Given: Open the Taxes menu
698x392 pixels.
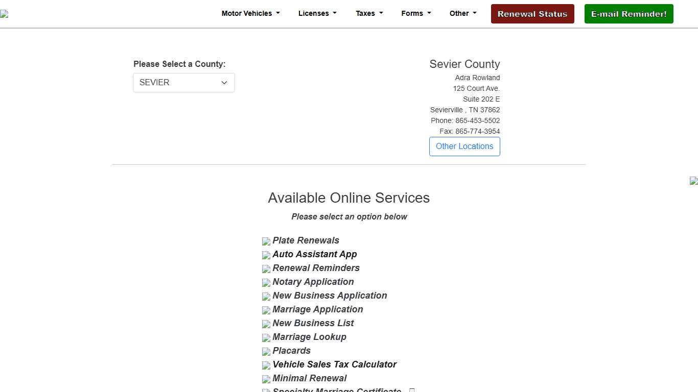Looking at the screenshot, I should [x=369, y=14].
